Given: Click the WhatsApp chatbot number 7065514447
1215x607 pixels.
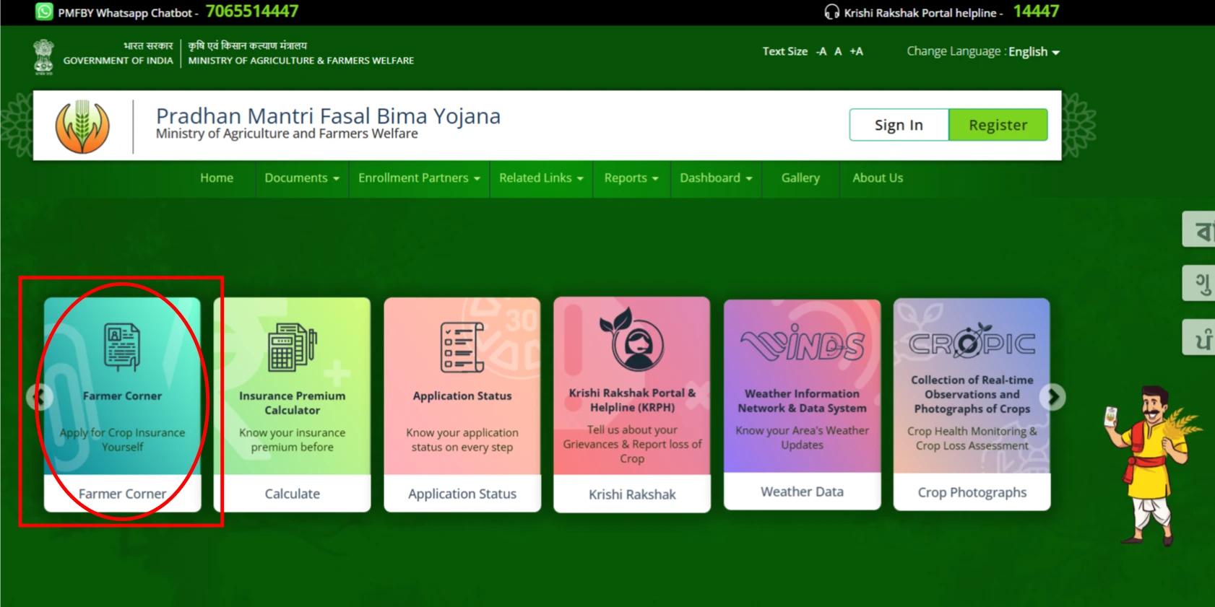Looking at the screenshot, I should (252, 12).
